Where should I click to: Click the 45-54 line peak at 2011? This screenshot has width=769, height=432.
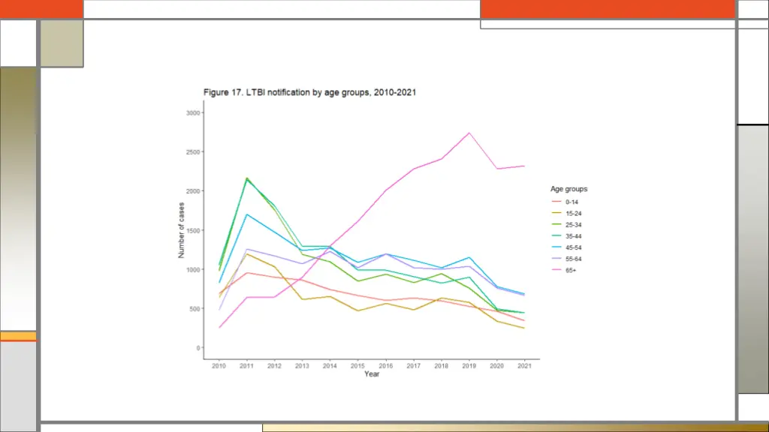click(246, 214)
